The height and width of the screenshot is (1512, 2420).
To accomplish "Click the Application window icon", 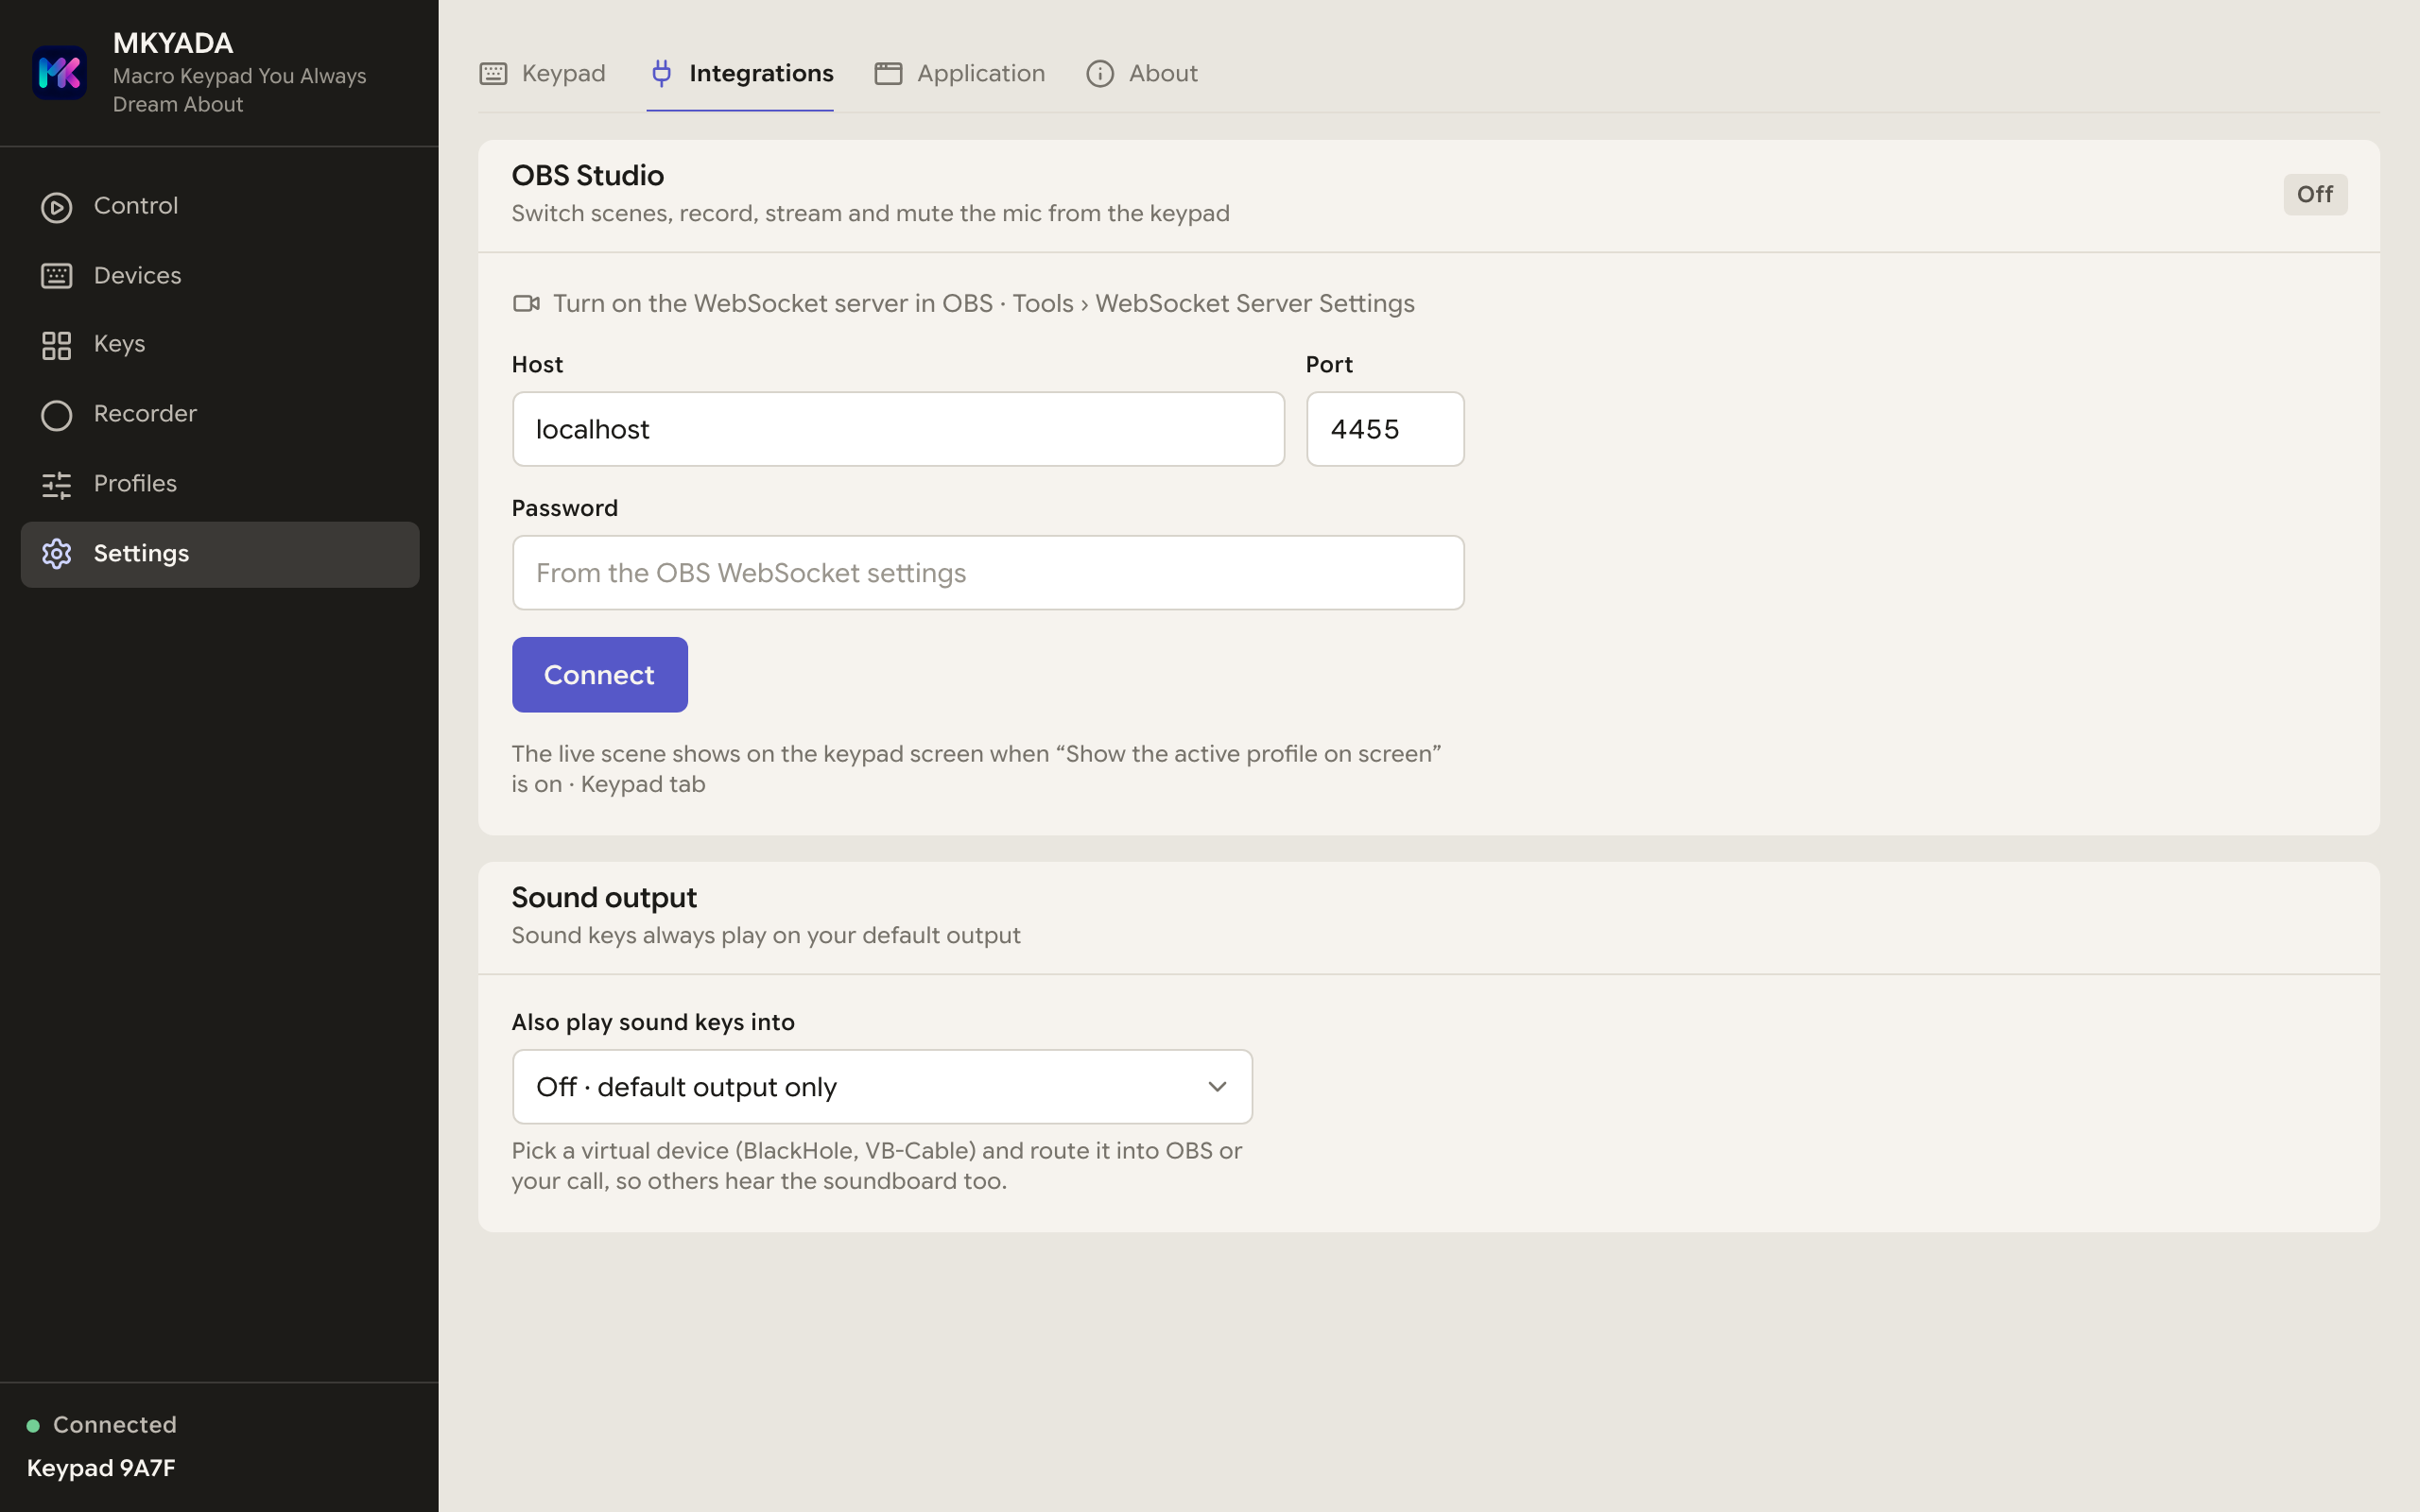I will pos(888,74).
